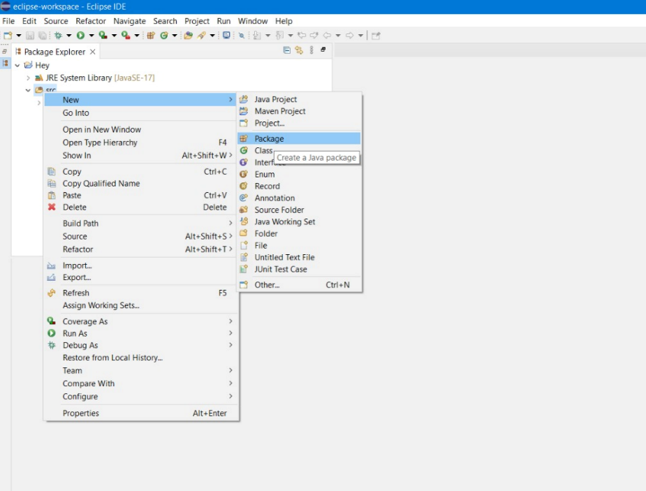The width and height of the screenshot is (646, 491).
Task: Open the Run dropdown arrow in toolbar
Action: [91, 36]
